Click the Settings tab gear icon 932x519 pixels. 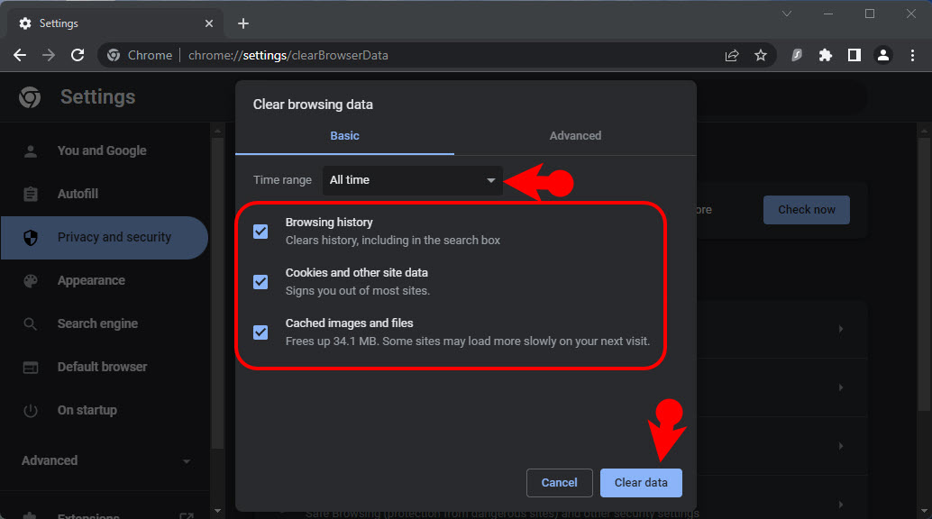pyautogui.click(x=25, y=23)
